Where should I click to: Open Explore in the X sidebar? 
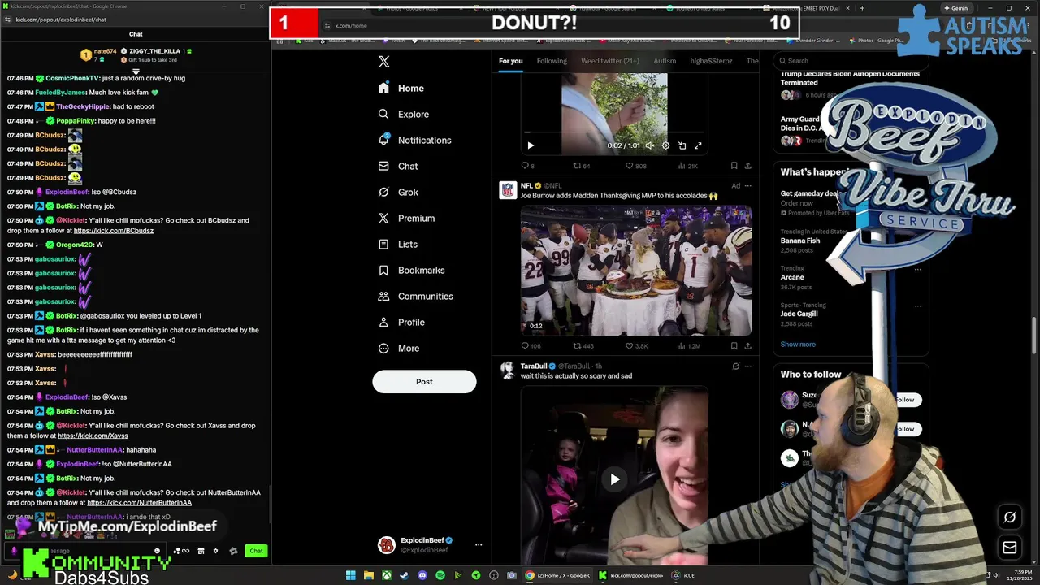(404, 114)
